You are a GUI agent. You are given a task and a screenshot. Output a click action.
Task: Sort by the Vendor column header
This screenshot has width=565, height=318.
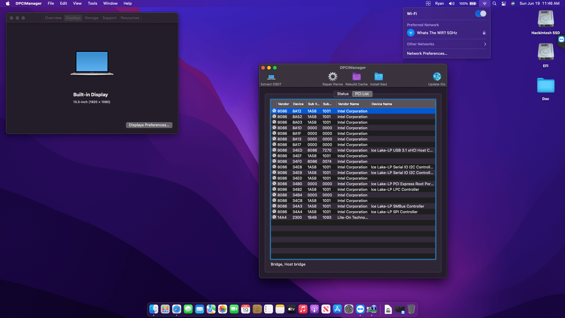point(283,104)
